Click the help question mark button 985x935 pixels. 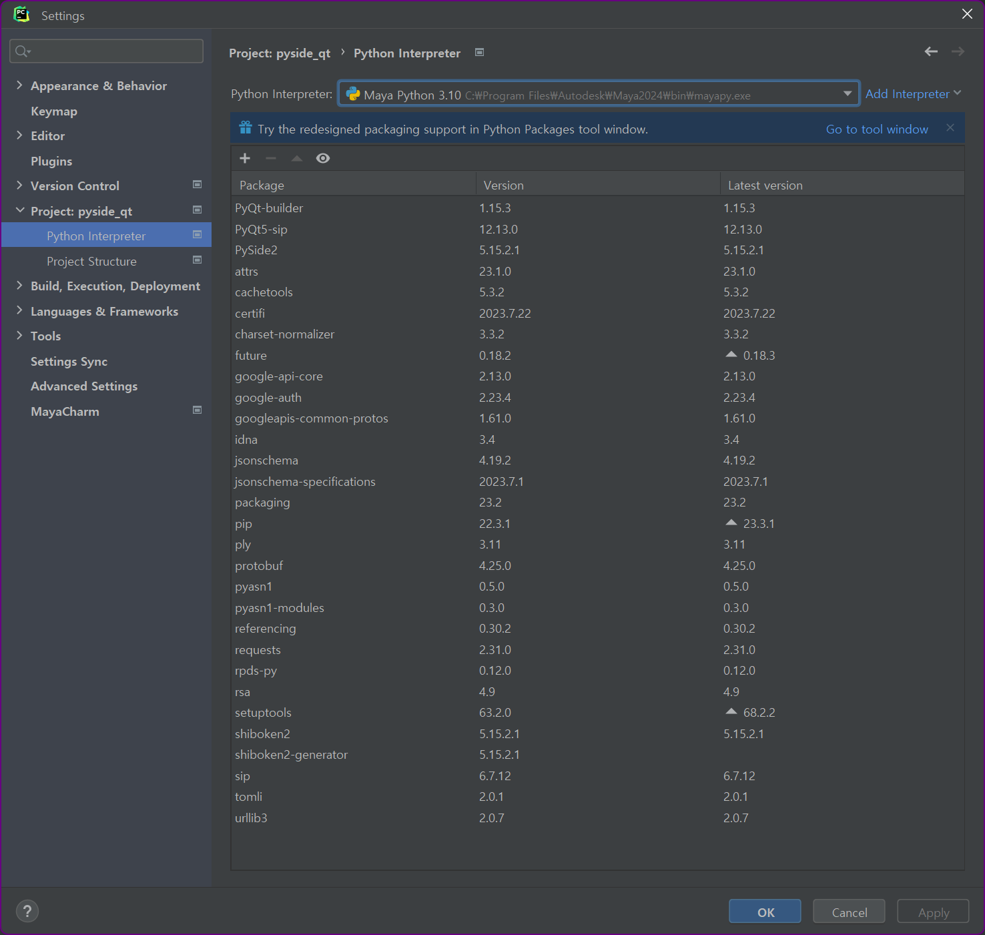pyautogui.click(x=27, y=911)
